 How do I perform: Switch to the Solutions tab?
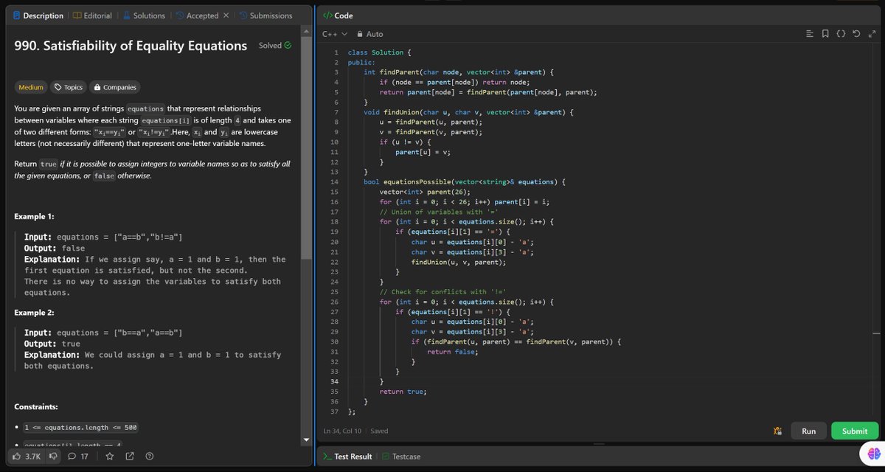coord(144,15)
